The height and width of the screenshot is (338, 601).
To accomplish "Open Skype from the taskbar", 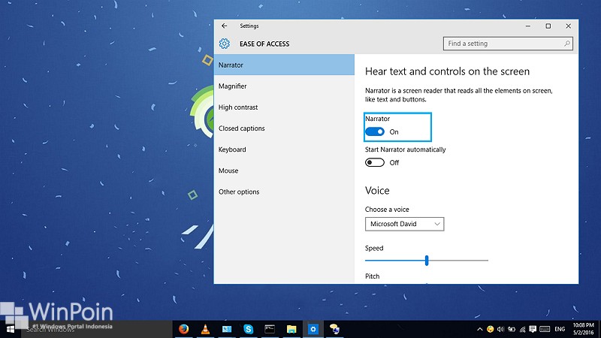I will coord(249,329).
